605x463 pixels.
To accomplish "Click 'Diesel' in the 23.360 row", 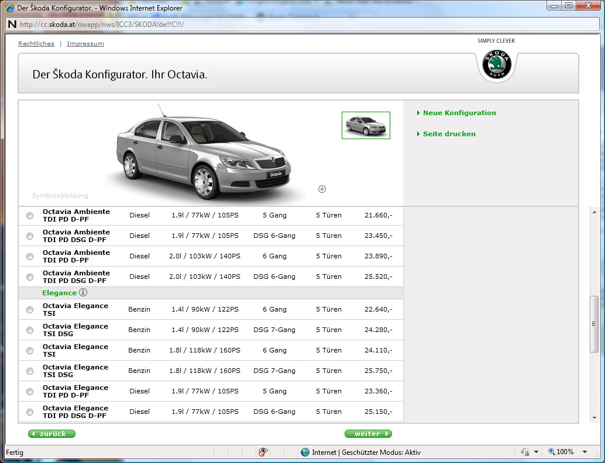I will coord(139,391).
